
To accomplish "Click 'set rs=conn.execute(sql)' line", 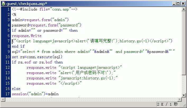I will coord(37,57).
